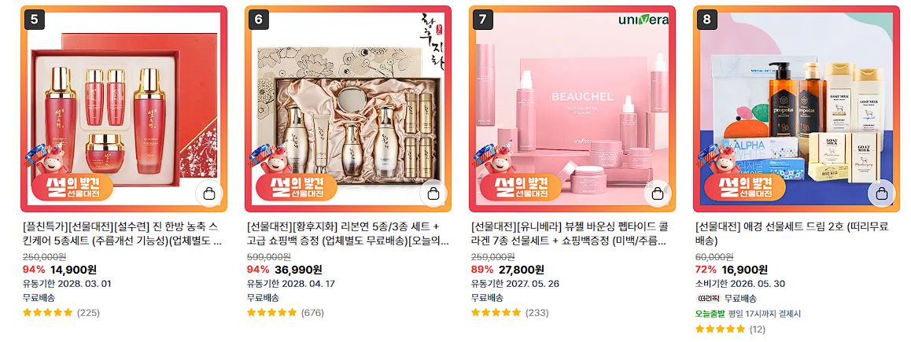The width and height of the screenshot is (911, 342).
Task: Click rank 6 badge on second product
Action: click(259, 20)
